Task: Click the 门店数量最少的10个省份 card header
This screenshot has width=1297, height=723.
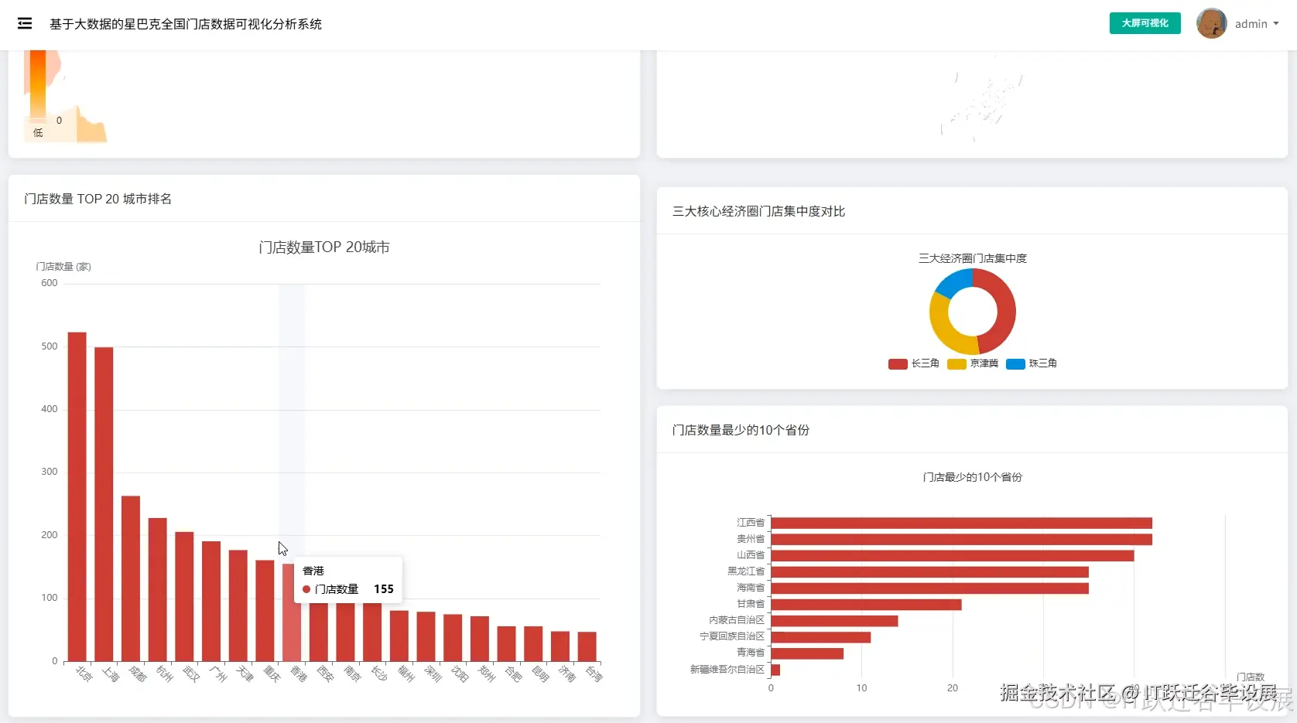Action: click(741, 430)
